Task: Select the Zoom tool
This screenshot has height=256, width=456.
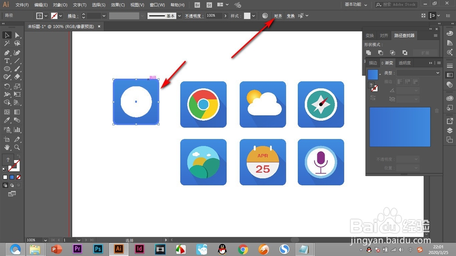Action: (x=17, y=147)
